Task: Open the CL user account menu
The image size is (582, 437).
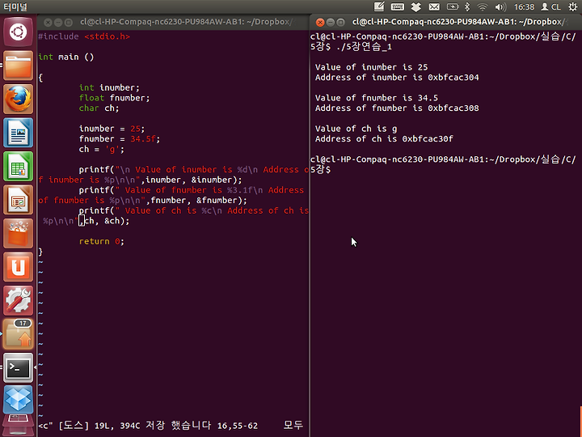Action: point(550,6)
